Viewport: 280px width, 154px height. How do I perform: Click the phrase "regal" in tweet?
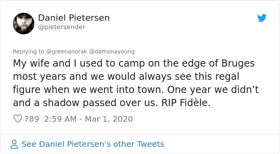click(227, 77)
